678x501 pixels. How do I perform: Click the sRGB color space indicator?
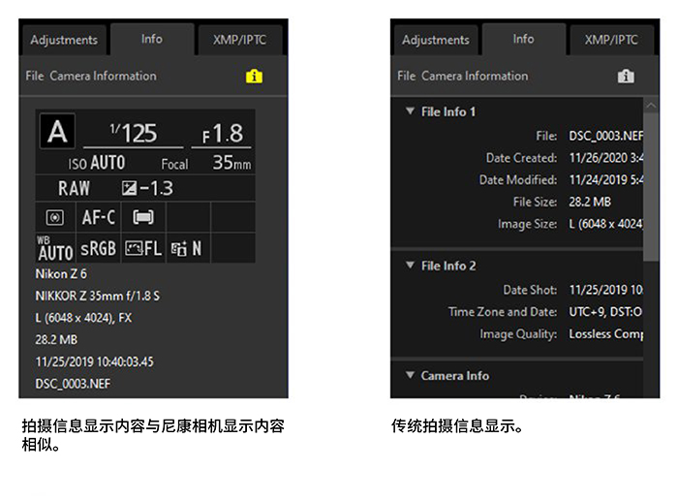click(98, 248)
